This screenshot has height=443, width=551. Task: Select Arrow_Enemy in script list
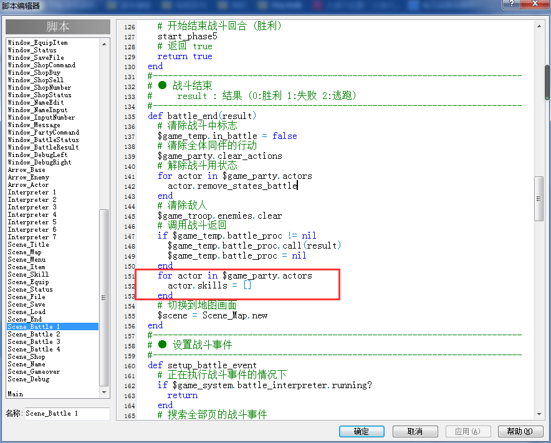pos(29,178)
